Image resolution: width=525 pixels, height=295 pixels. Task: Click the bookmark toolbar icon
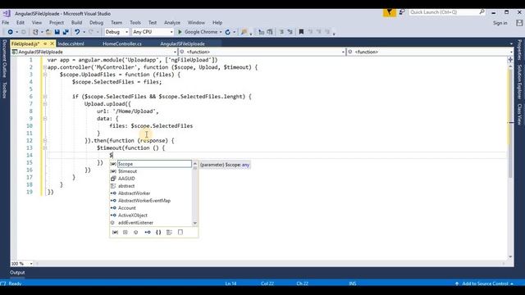point(301,32)
